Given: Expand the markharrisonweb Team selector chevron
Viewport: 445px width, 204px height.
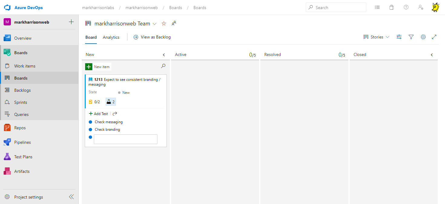Looking at the screenshot, I should [x=154, y=24].
